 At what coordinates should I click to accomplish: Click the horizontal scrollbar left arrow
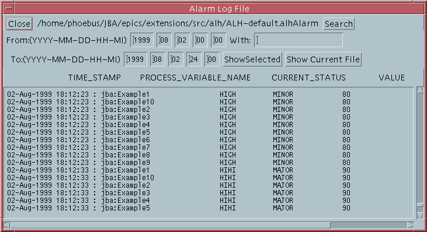[x=6, y=225]
